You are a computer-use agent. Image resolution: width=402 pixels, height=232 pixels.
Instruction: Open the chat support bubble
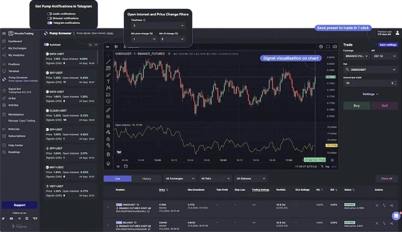coord(396,216)
